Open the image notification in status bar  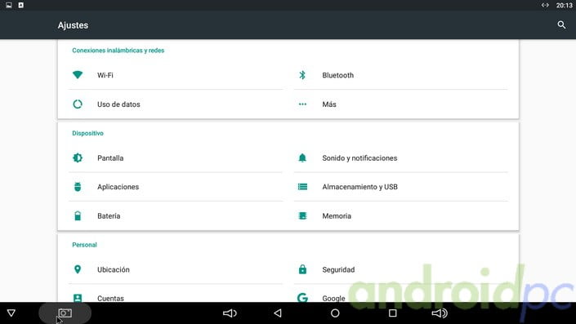pos(9,5)
